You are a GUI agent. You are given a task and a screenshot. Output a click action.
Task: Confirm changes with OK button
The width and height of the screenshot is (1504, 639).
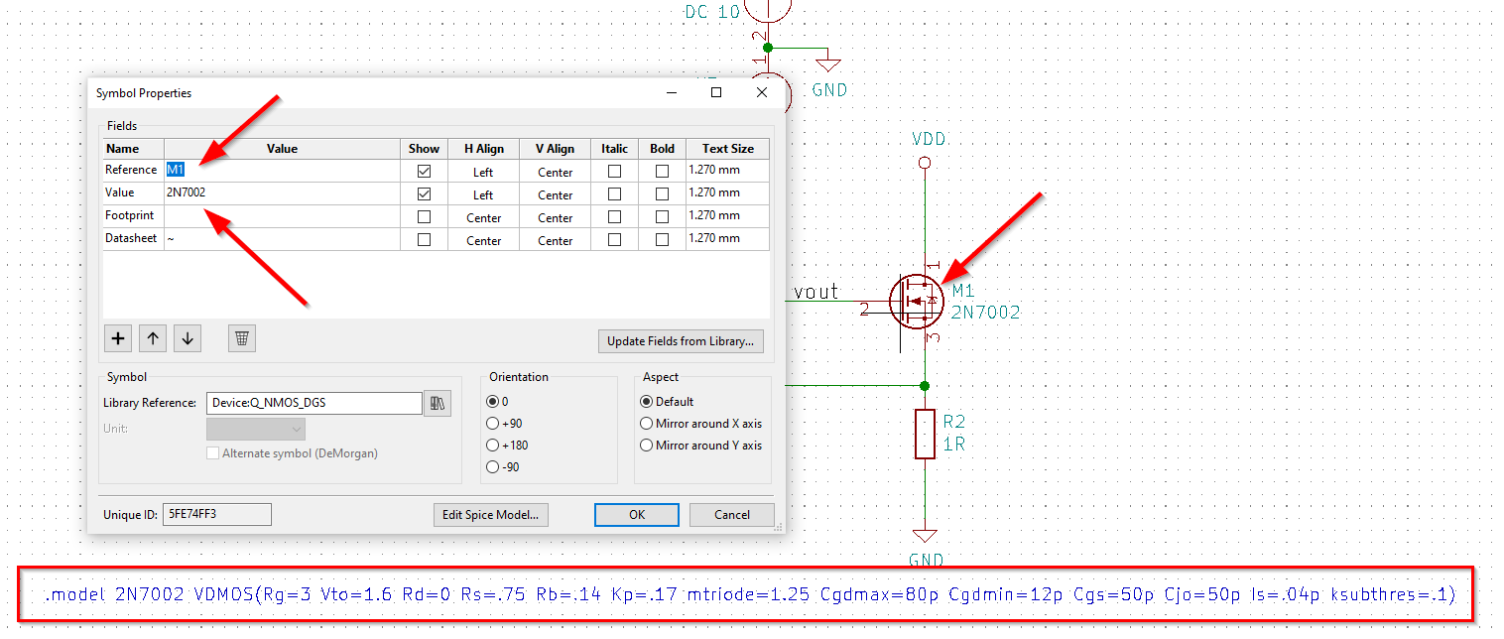point(636,515)
